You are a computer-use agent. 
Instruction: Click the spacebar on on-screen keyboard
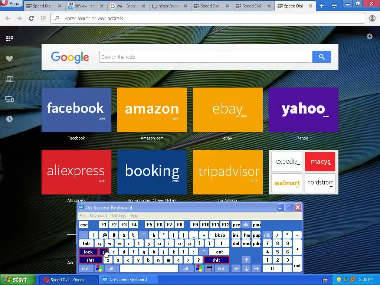149,269
